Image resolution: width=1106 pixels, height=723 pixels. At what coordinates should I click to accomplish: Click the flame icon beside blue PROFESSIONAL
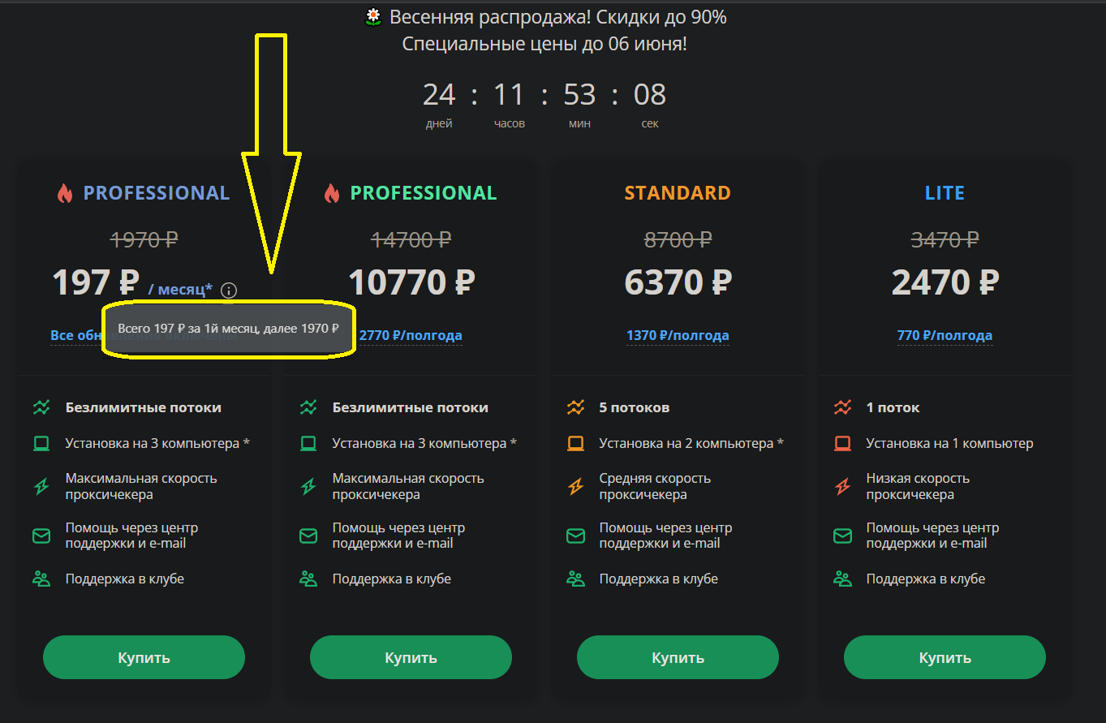click(65, 193)
